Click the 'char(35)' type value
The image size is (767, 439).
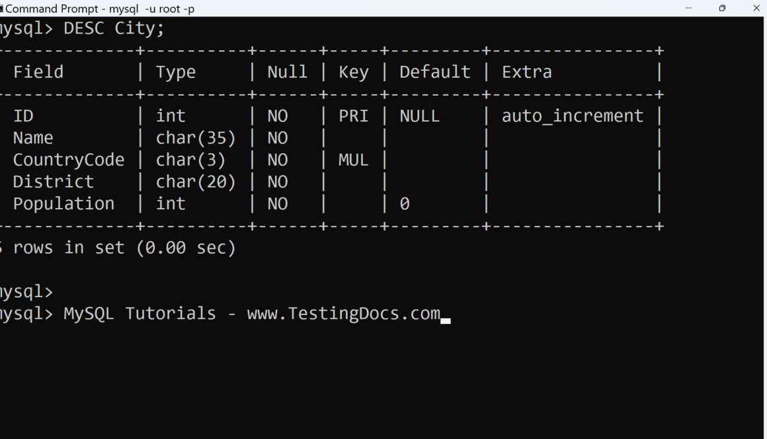pyautogui.click(x=196, y=138)
